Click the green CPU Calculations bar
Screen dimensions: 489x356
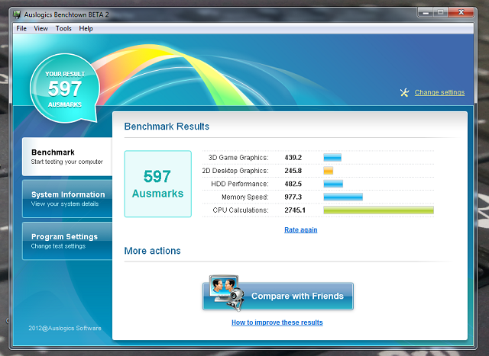click(379, 210)
